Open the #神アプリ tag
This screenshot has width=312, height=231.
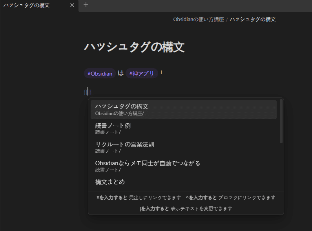click(x=142, y=74)
